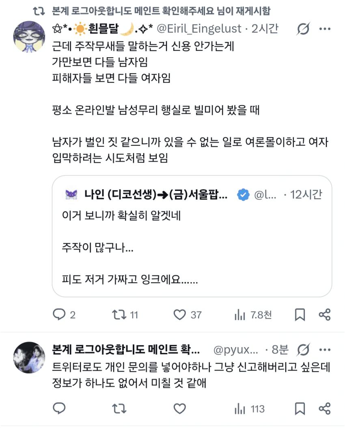The width and height of the screenshot is (345, 428).
Task: Share the 흰믈달 tweet
Action: (325, 315)
